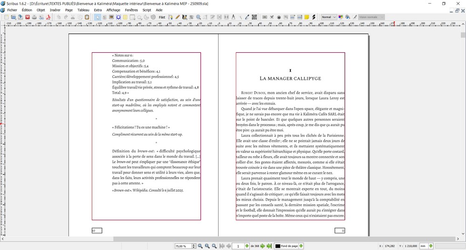
Task: Open the page number dropdown arrow
Action: 247,246
